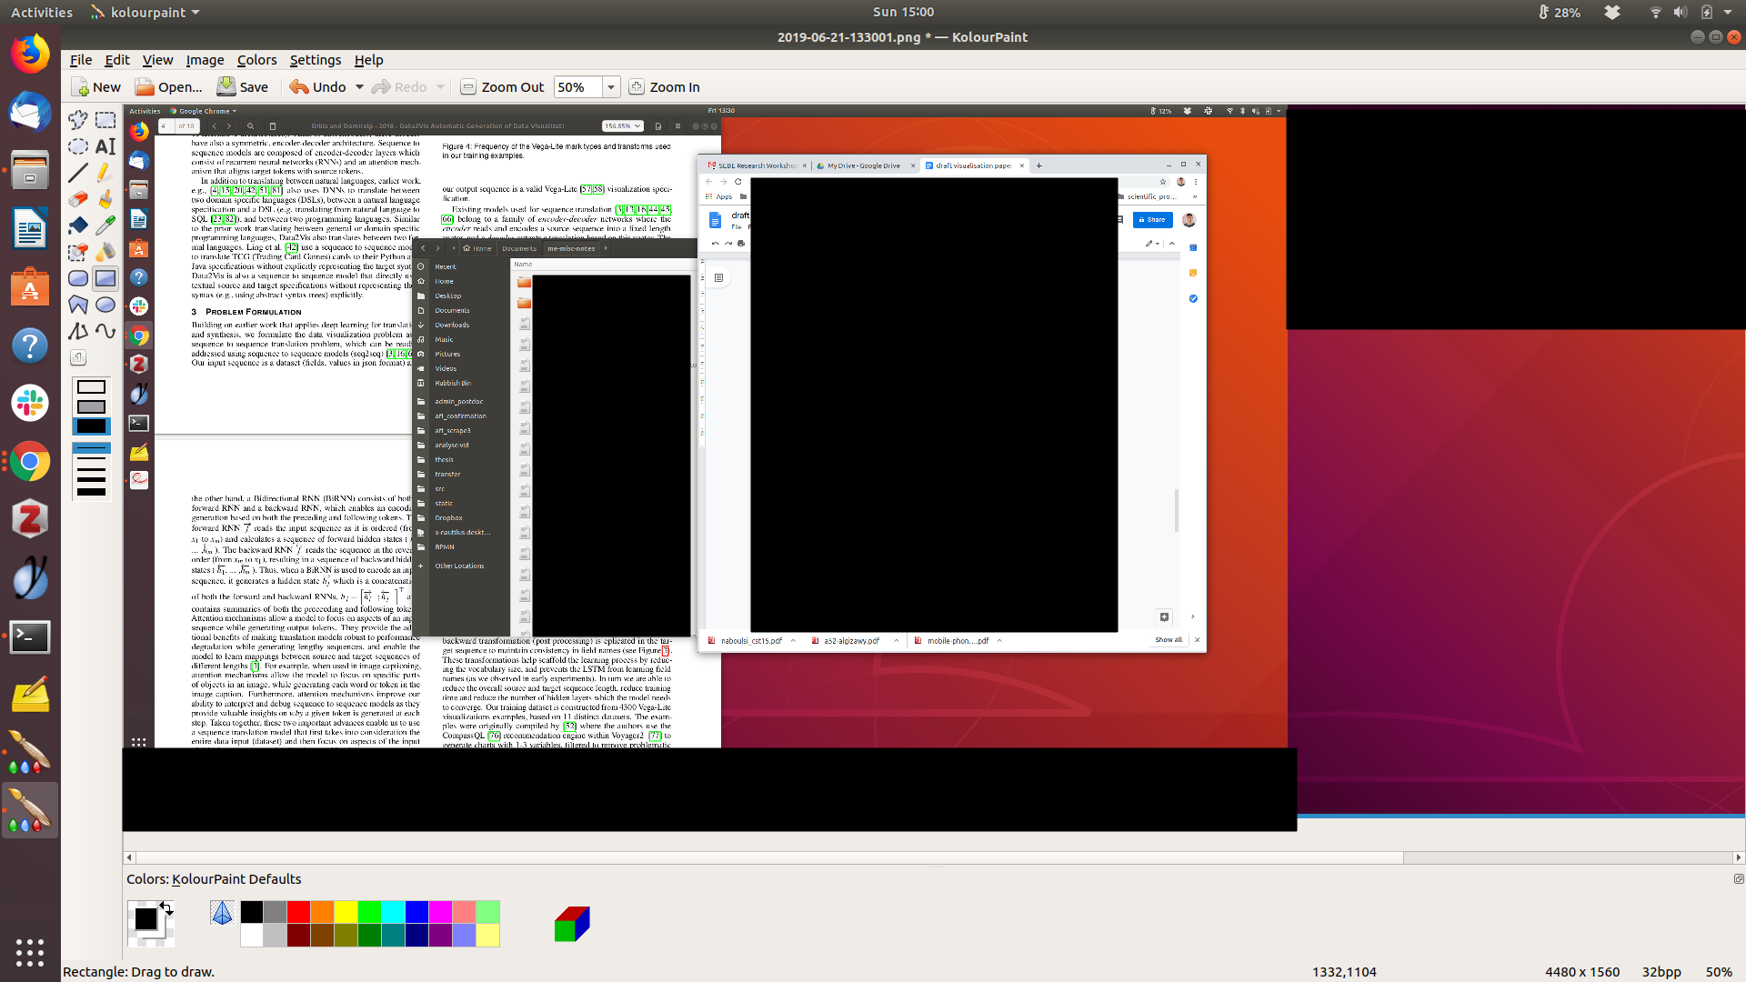Open the Image menu

coord(205,60)
